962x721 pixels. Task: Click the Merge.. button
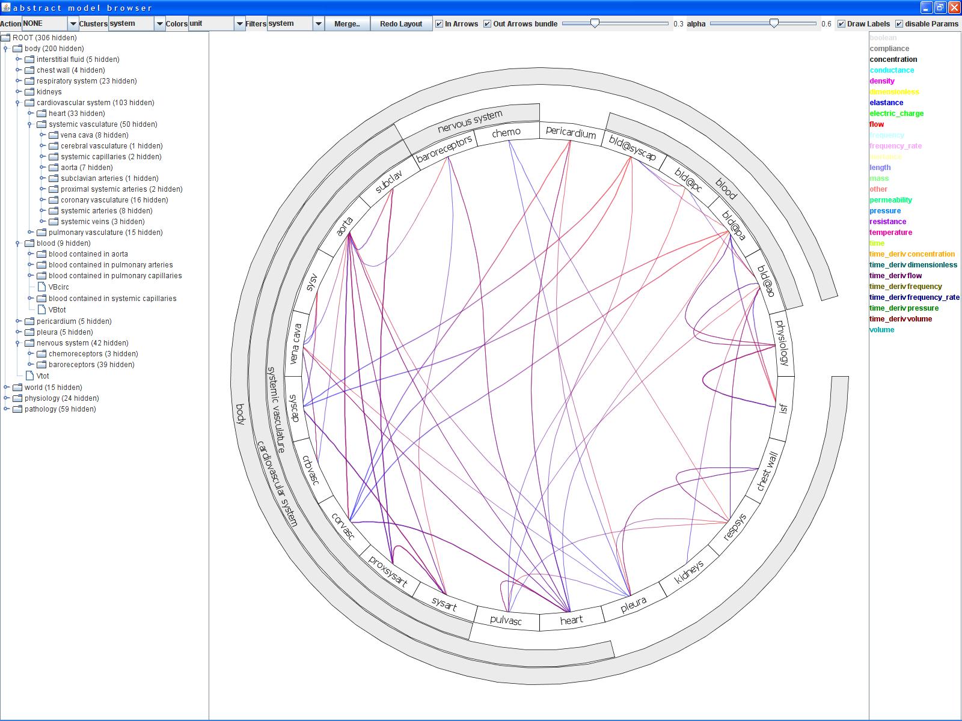click(x=347, y=23)
